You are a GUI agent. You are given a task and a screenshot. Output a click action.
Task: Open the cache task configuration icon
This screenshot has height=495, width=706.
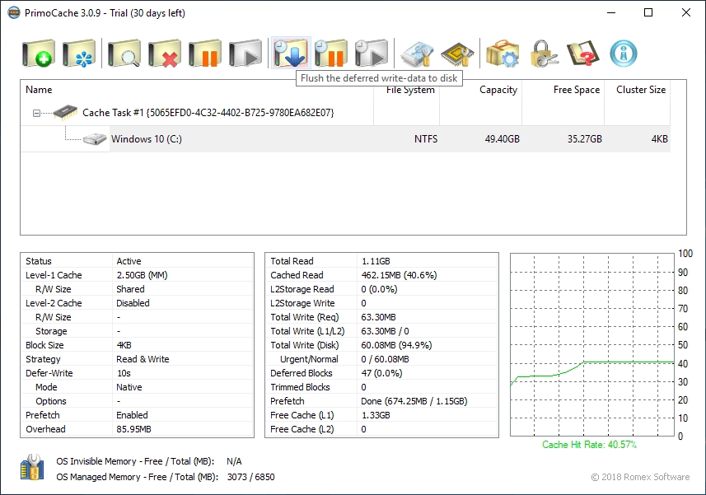click(x=79, y=53)
